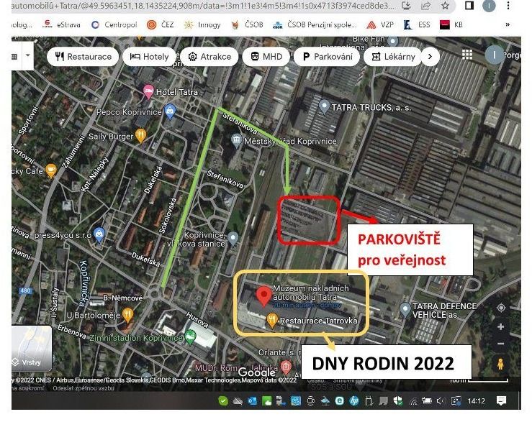
Task: Show MHD public transport stops
Action: click(x=266, y=57)
